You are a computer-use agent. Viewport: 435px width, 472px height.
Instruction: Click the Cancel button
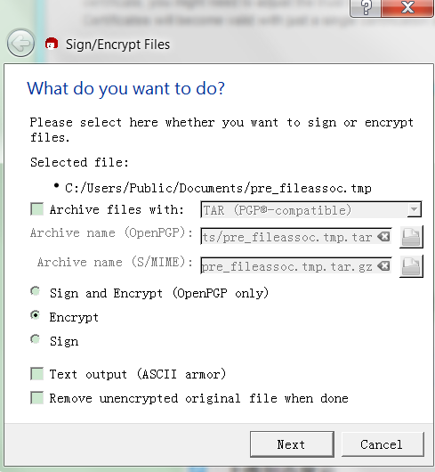click(383, 444)
